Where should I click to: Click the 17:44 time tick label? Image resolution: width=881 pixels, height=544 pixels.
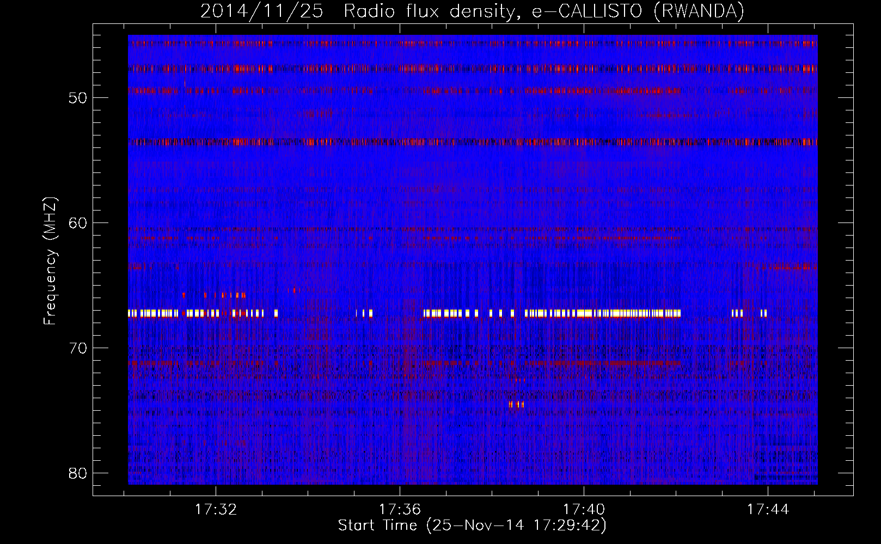[768, 510]
